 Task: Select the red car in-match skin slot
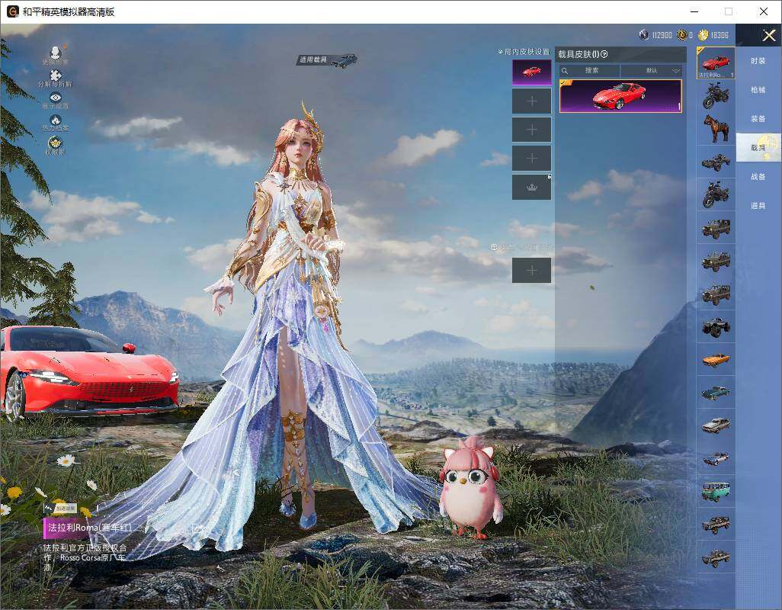[x=532, y=72]
